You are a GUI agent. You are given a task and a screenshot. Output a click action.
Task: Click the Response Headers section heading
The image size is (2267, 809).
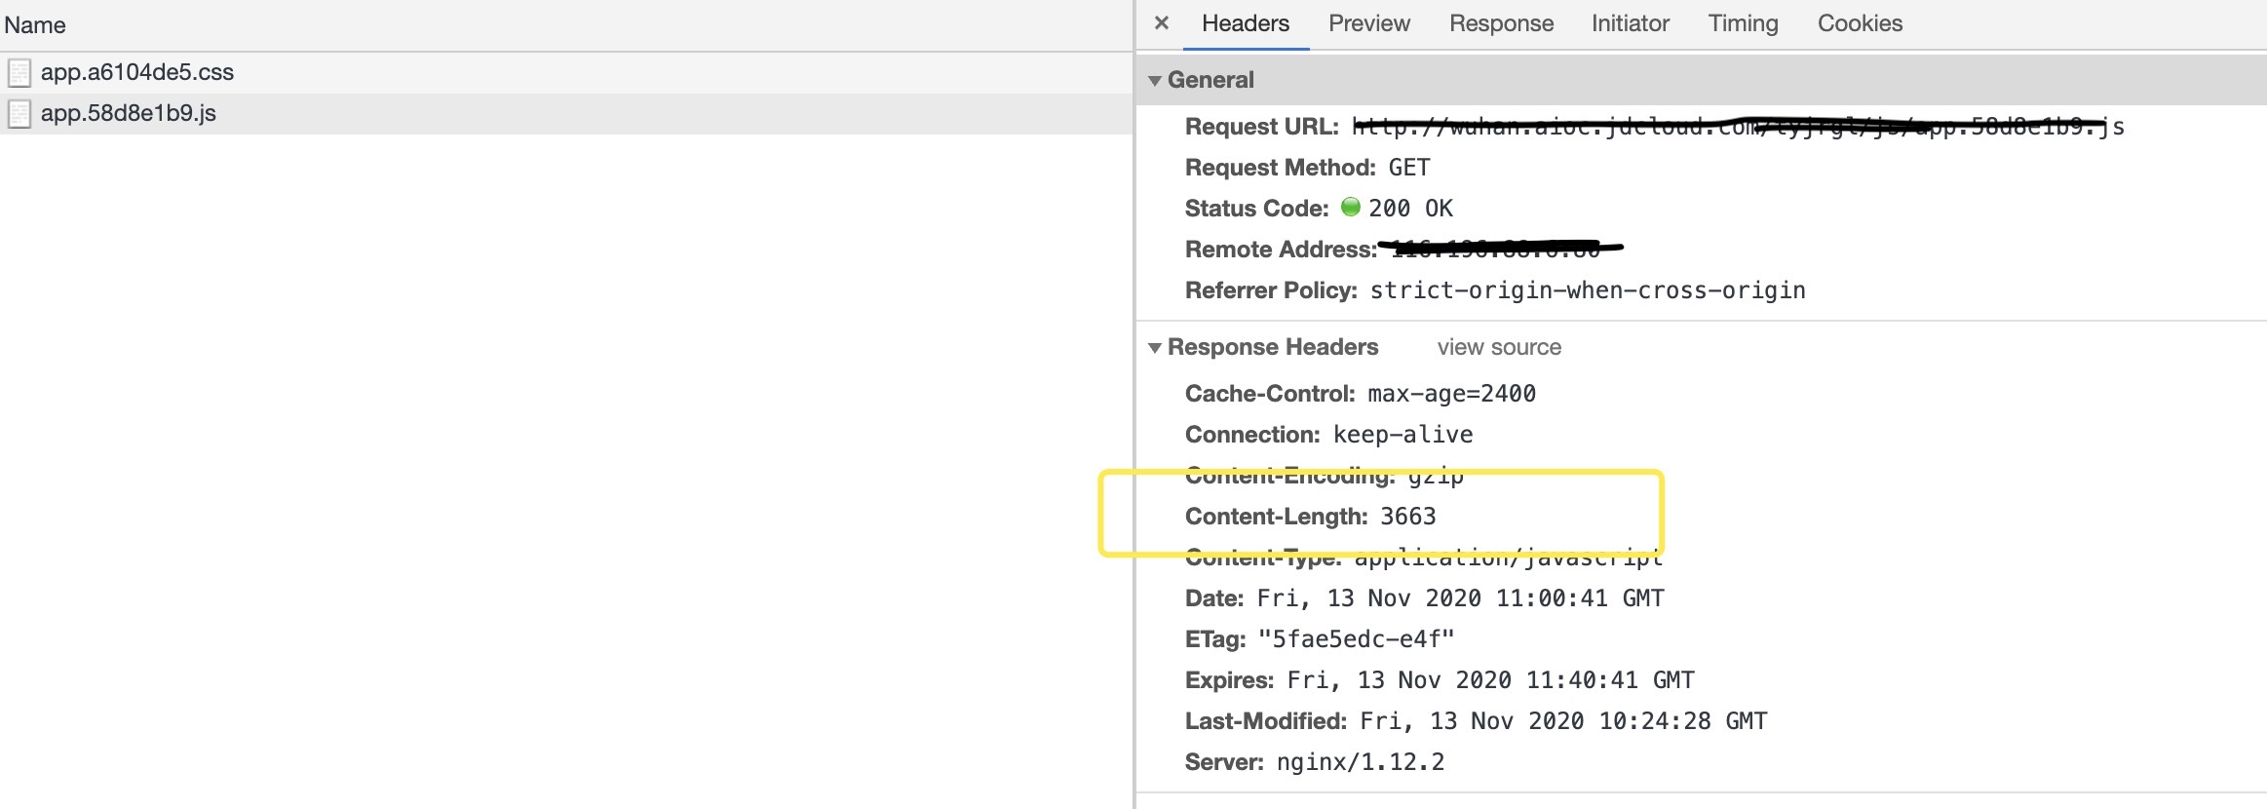(1273, 347)
